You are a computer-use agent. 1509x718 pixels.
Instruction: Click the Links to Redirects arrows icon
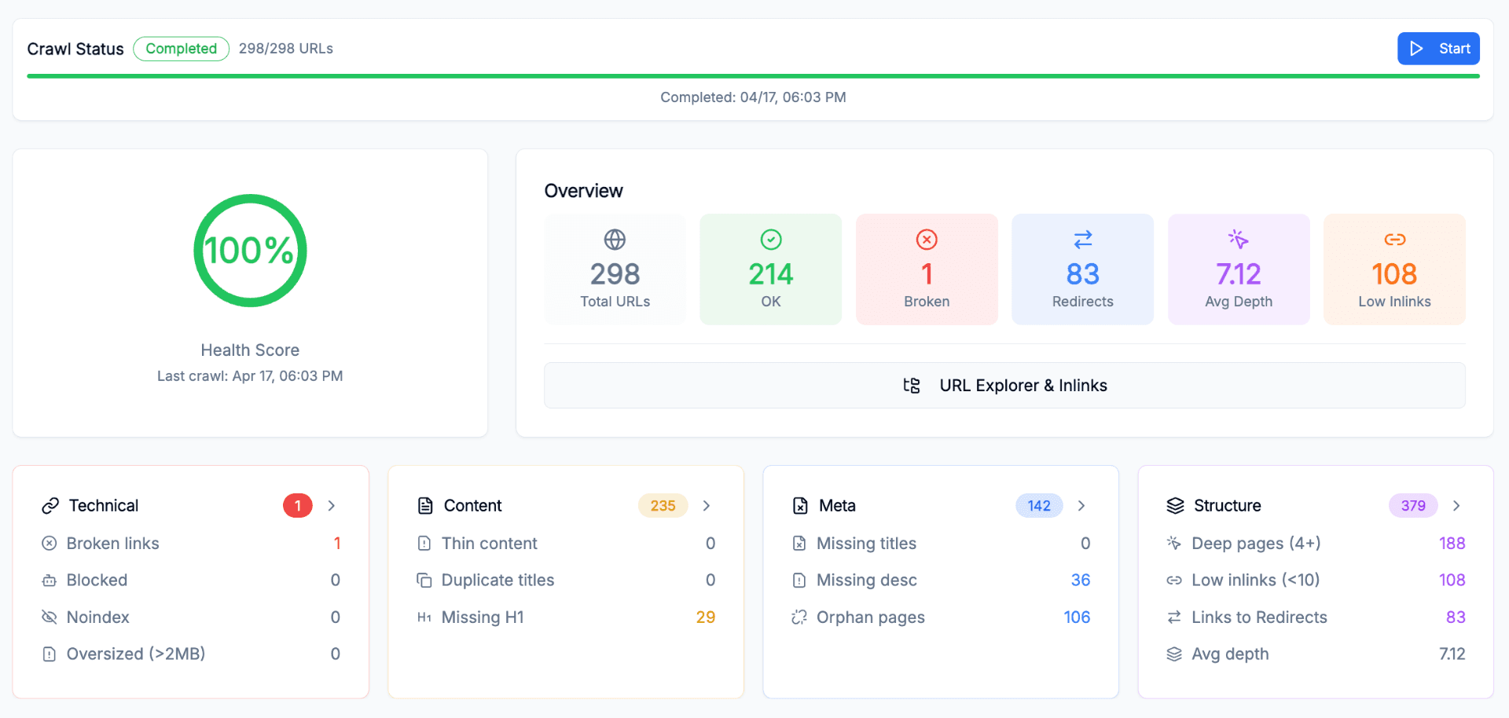pyautogui.click(x=1174, y=617)
